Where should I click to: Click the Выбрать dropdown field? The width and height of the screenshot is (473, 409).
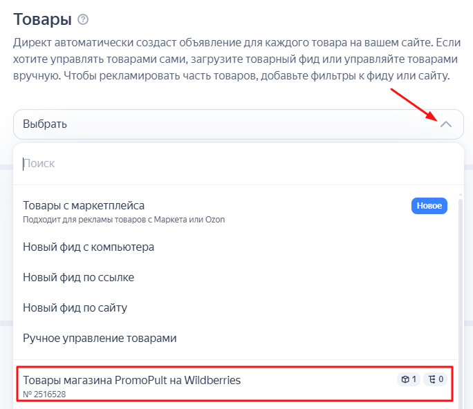coord(239,124)
